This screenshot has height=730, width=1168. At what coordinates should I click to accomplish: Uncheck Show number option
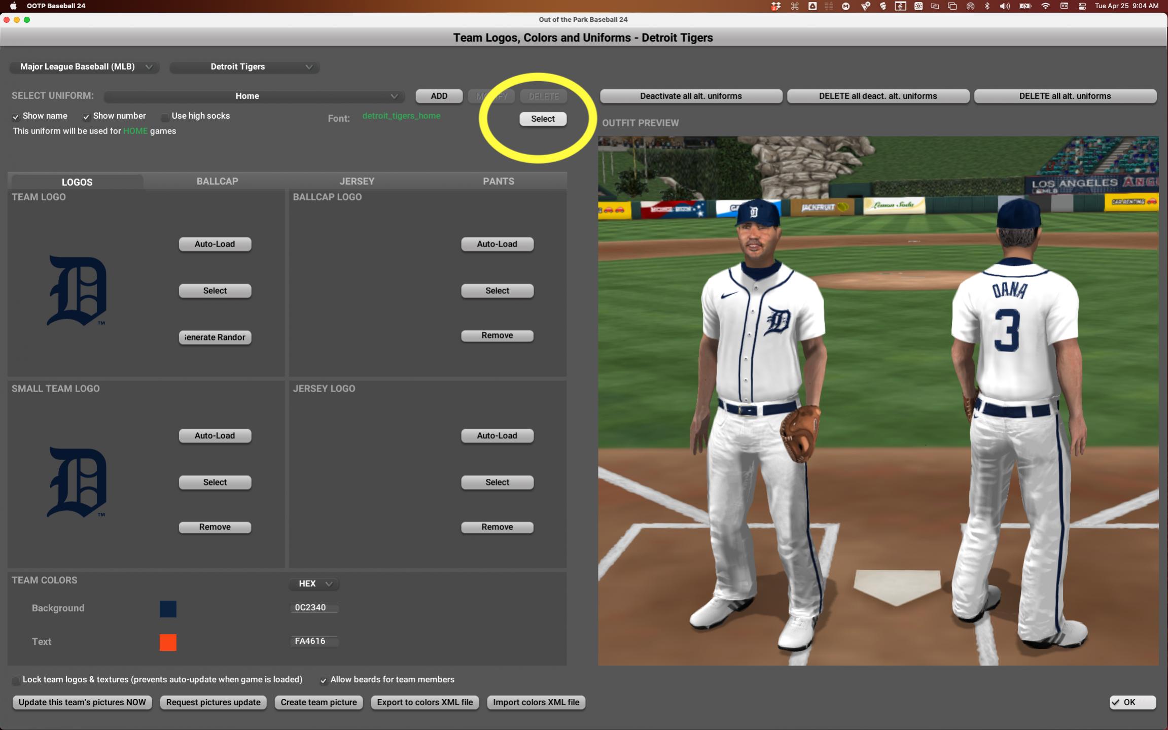click(x=86, y=116)
